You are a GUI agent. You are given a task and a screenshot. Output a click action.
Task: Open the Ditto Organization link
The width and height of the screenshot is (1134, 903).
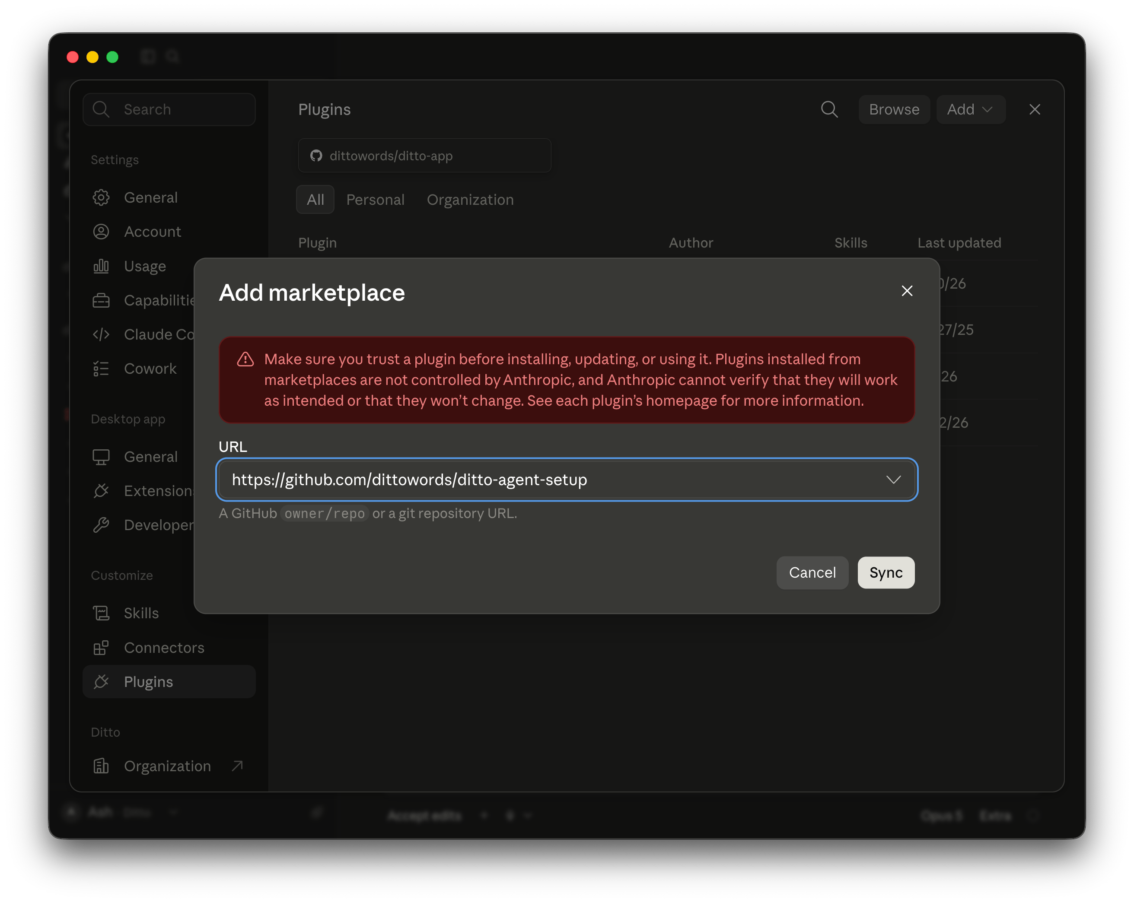169,766
